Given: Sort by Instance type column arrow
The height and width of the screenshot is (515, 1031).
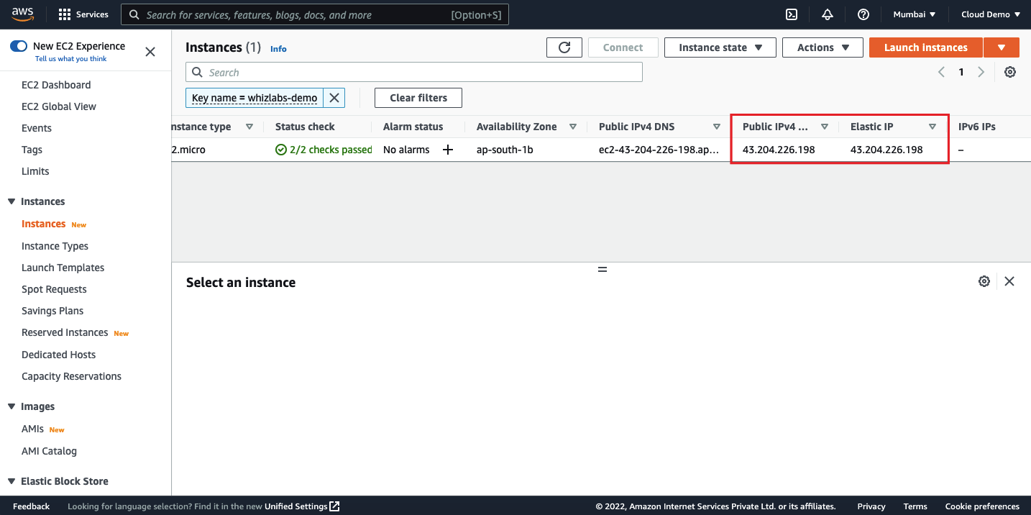Looking at the screenshot, I should tap(249, 127).
